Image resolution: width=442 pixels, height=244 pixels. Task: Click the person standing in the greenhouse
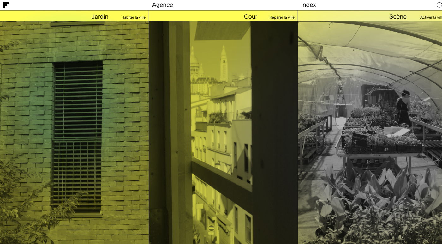[404, 107]
